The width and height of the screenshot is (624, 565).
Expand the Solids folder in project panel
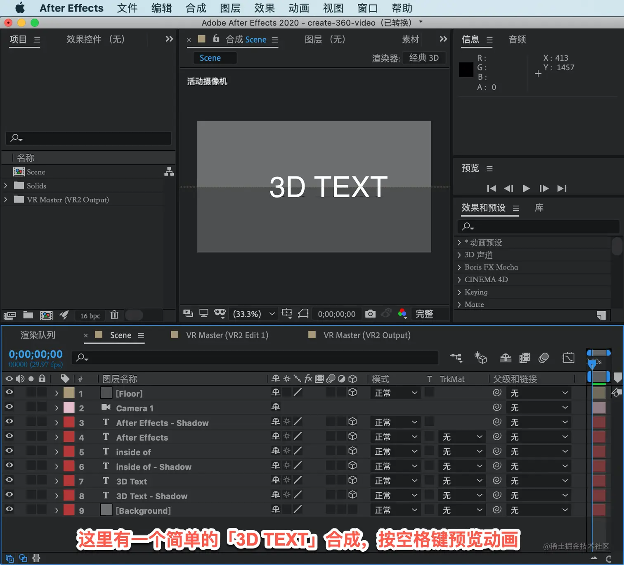tap(6, 186)
